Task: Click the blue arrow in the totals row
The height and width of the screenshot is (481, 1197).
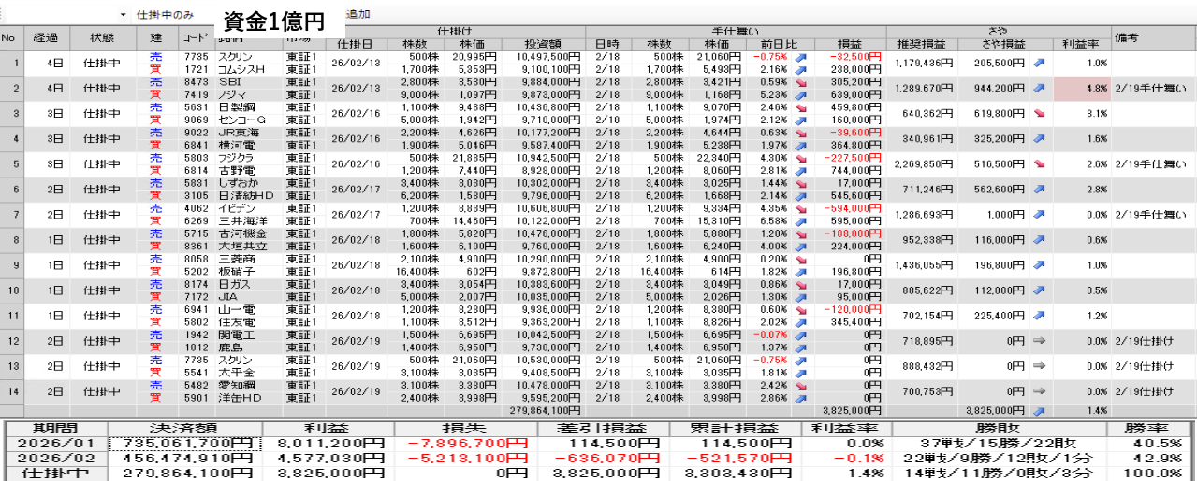Action: [x=1041, y=410]
